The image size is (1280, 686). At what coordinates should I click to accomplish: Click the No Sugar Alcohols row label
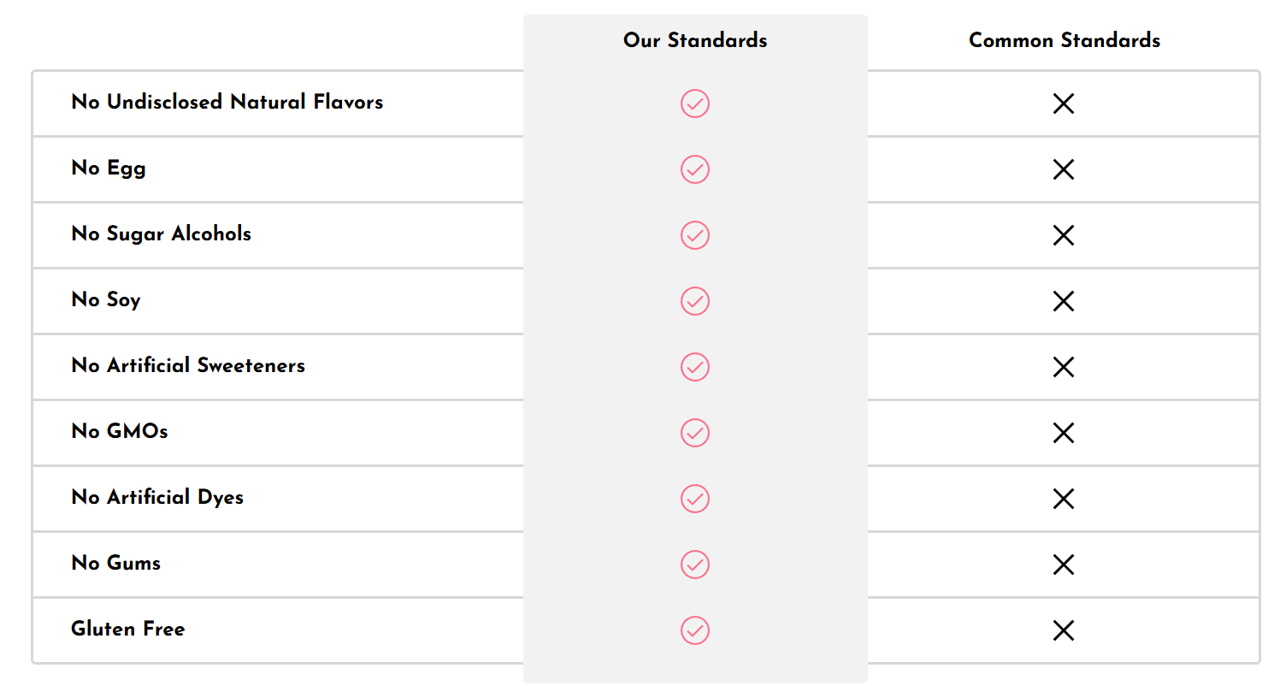(162, 234)
